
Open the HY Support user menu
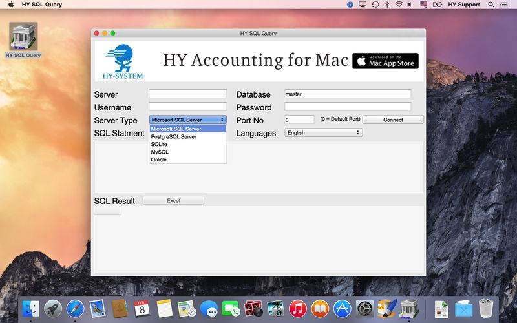(464, 5)
